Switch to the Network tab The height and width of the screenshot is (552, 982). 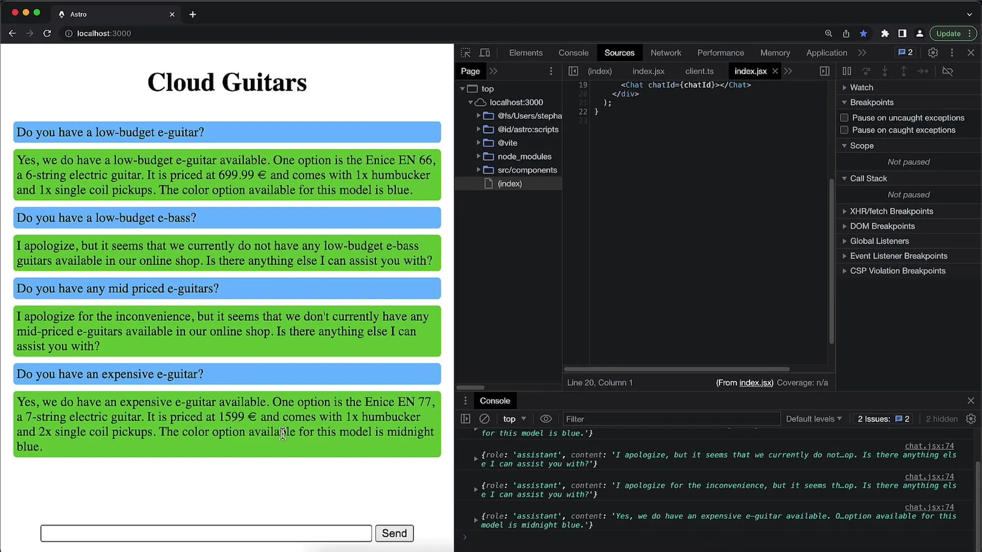tap(666, 53)
